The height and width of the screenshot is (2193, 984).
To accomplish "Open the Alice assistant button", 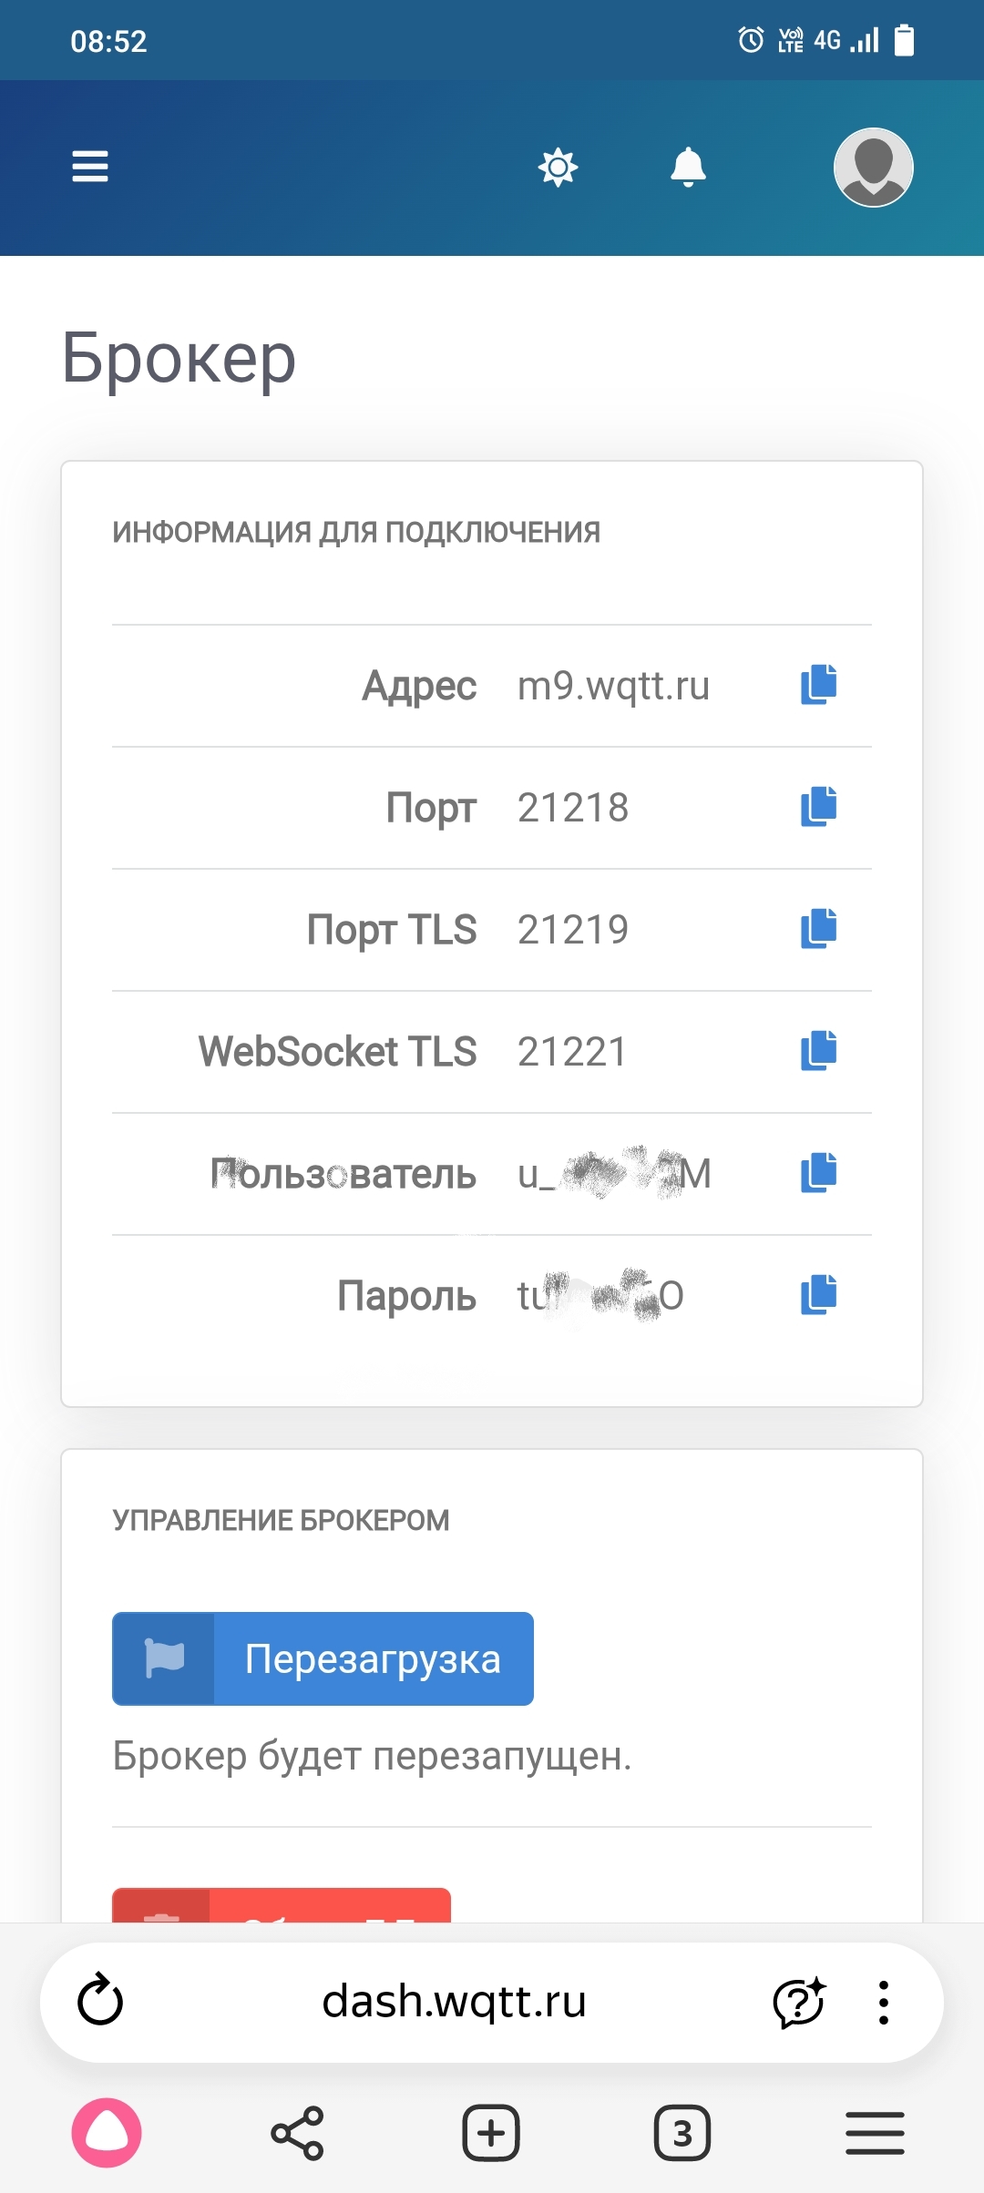I will [x=107, y=2133].
